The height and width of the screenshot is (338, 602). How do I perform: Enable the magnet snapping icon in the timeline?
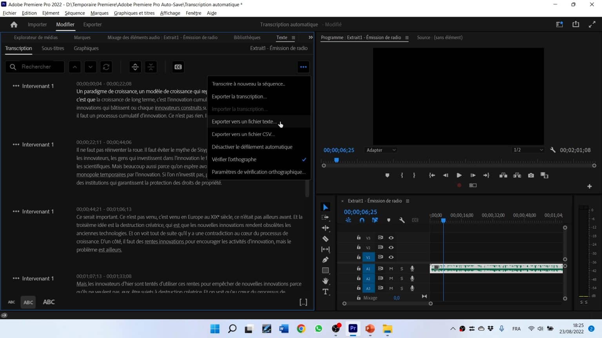point(362,220)
